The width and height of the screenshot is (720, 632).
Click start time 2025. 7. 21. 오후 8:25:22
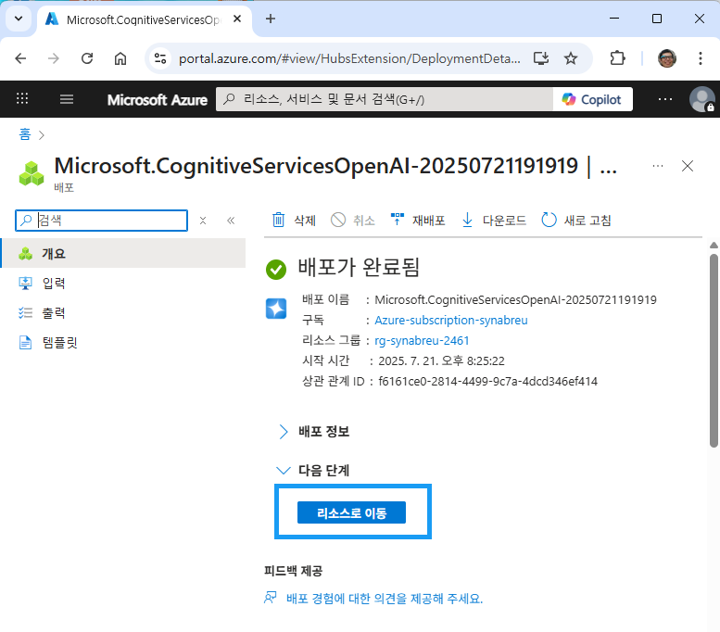tap(441, 361)
